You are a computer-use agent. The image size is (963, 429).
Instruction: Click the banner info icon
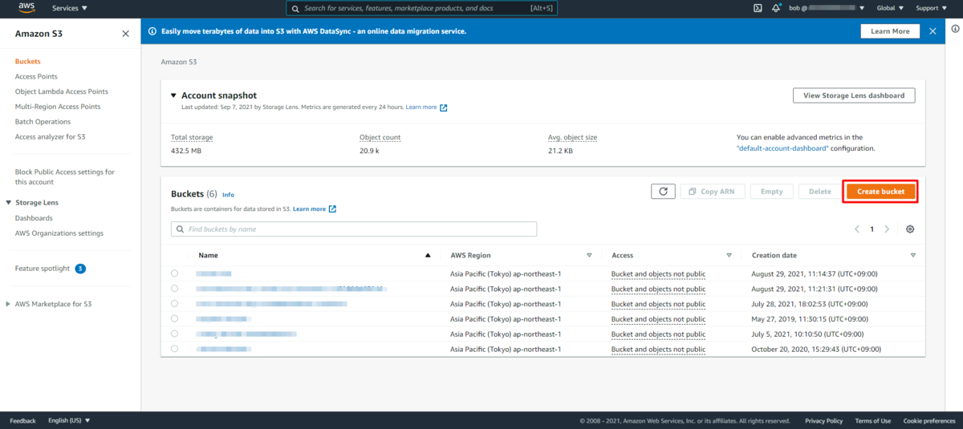(x=152, y=31)
